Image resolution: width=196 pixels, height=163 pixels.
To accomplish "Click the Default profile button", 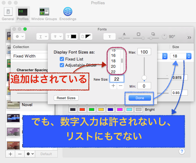I will click(x=46, y=154).
